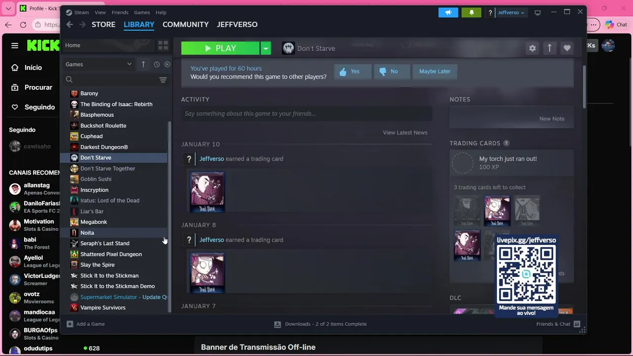Open Jeffverso link in January 10 activity

tap(212, 159)
